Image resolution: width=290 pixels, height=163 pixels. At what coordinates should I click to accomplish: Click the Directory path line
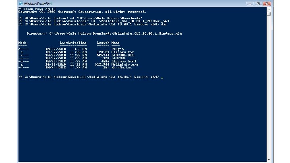coord(104,33)
